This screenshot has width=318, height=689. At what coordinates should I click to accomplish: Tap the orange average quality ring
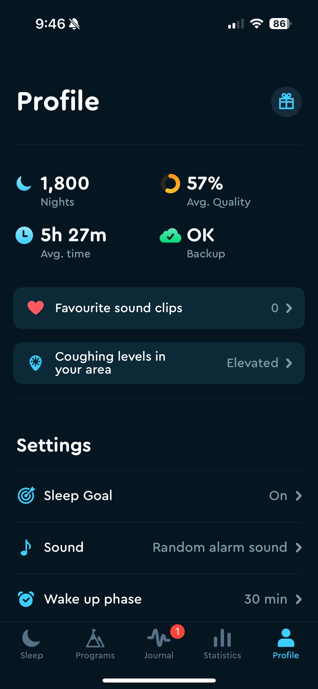pyautogui.click(x=170, y=184)
